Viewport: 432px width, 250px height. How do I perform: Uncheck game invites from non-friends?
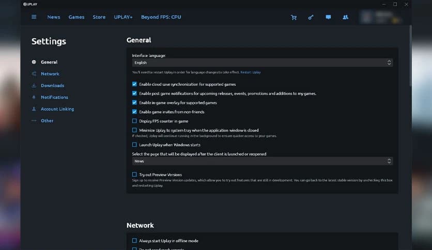click(134, 112)
